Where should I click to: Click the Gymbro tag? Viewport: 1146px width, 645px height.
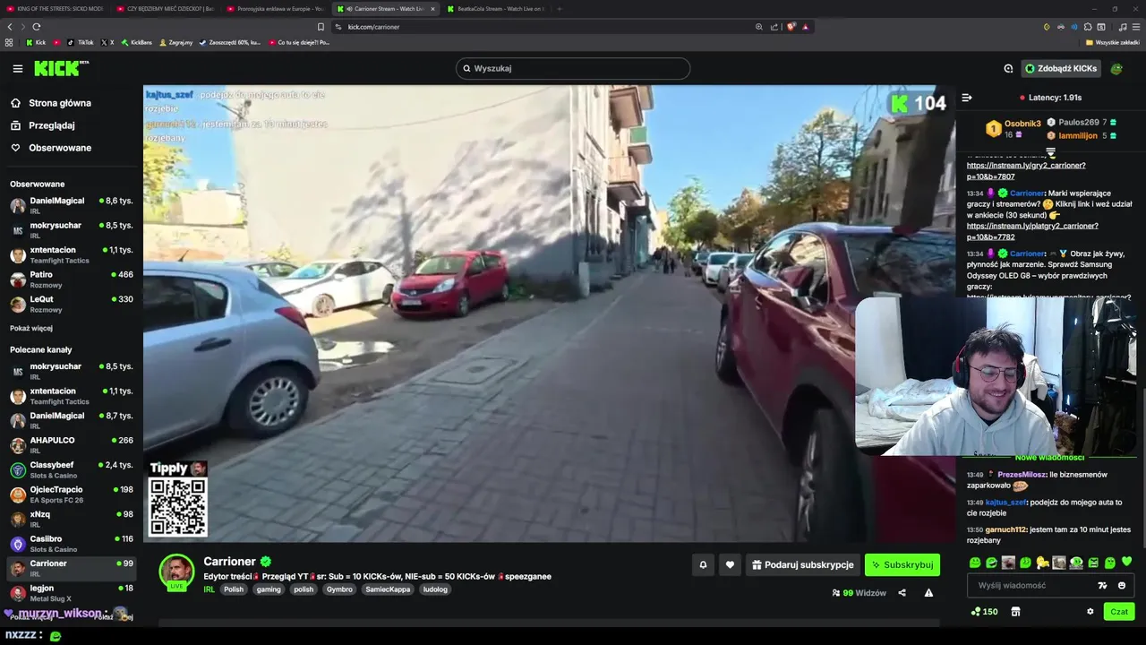[x=339, y=589]
